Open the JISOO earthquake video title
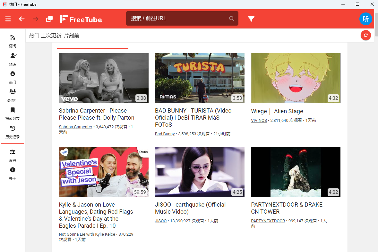 click(190, 208)
